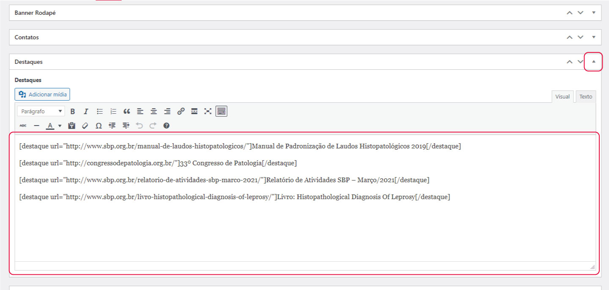
Task: Toggle bold formatting in Destaques editor
Action: [x=73, y=112]
